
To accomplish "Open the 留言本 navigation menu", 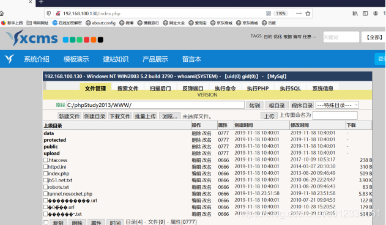I will pyautogui.click(x=191, y=59).
